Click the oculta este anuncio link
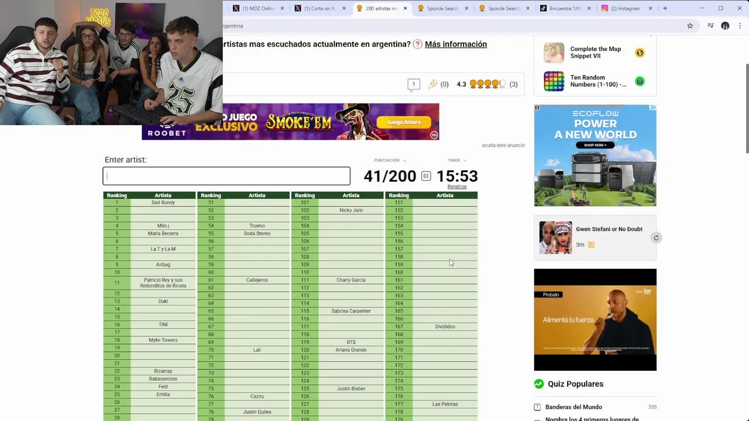 coord(503,145)
